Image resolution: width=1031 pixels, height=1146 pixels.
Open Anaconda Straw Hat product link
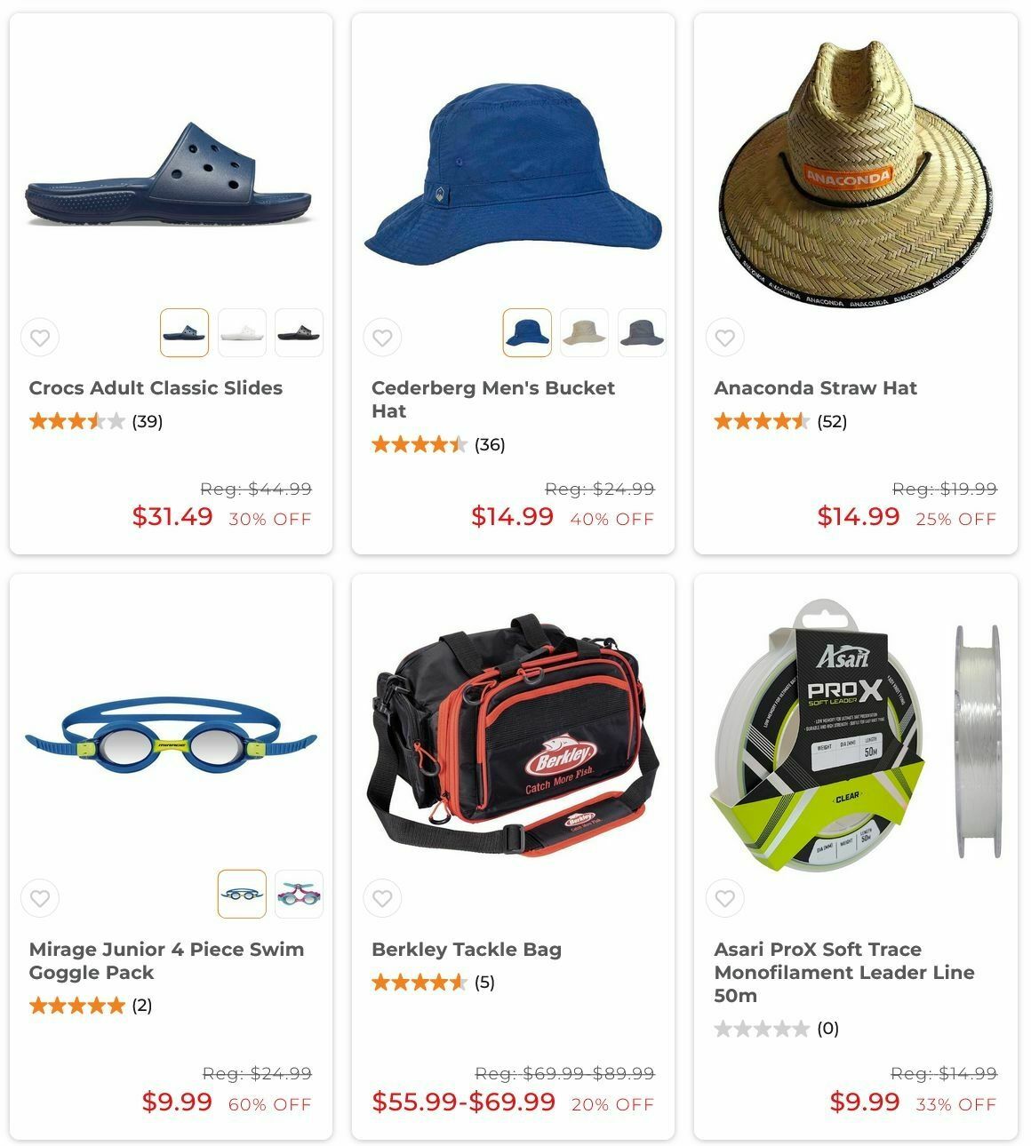click(815, 388)
